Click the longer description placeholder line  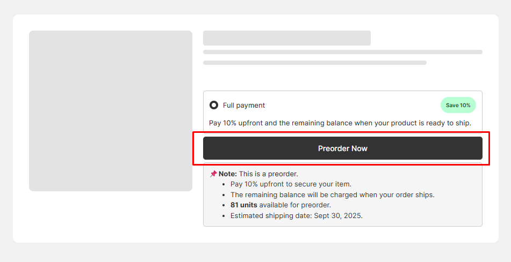342,52
